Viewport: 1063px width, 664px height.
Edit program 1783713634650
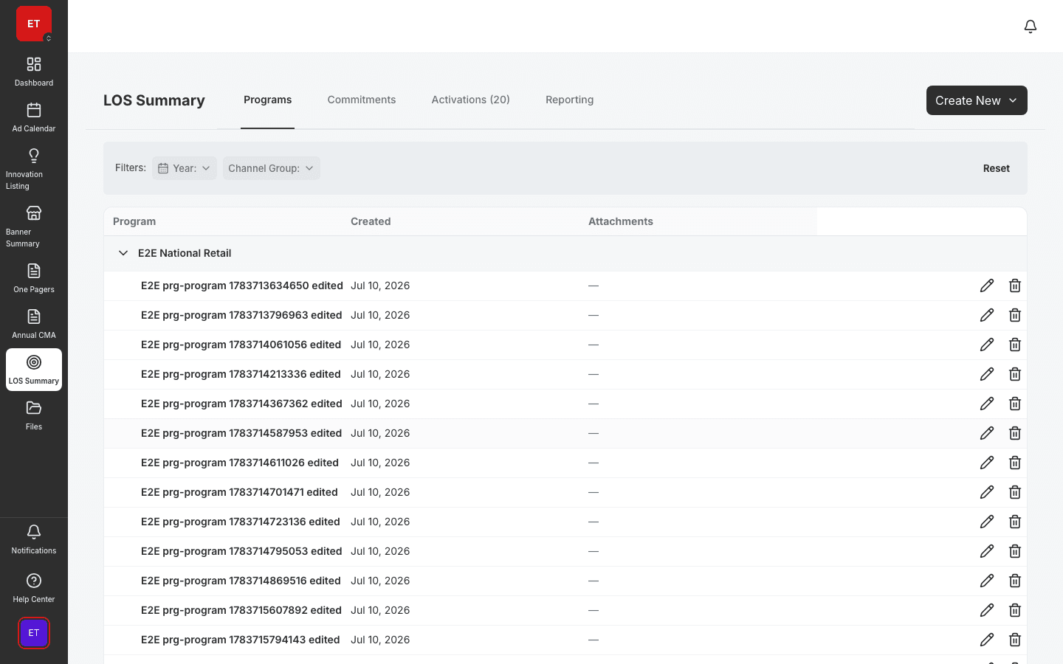point(987,286)
